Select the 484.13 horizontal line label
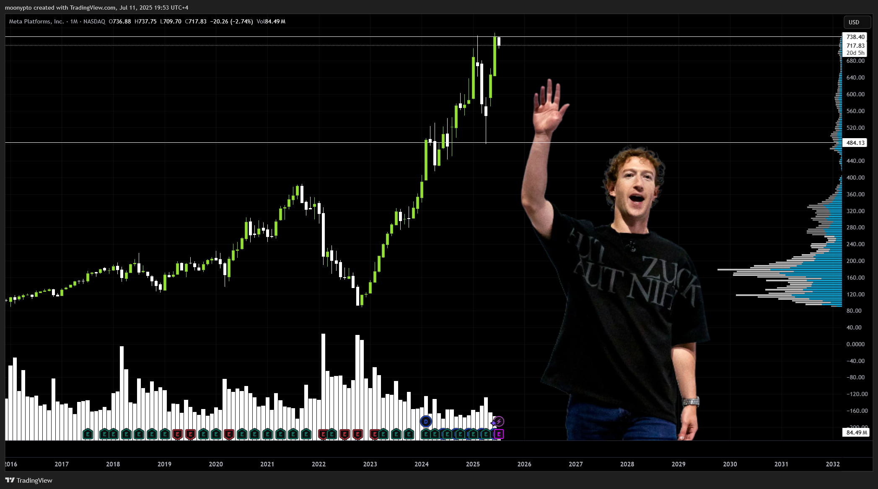 [855, 143]
